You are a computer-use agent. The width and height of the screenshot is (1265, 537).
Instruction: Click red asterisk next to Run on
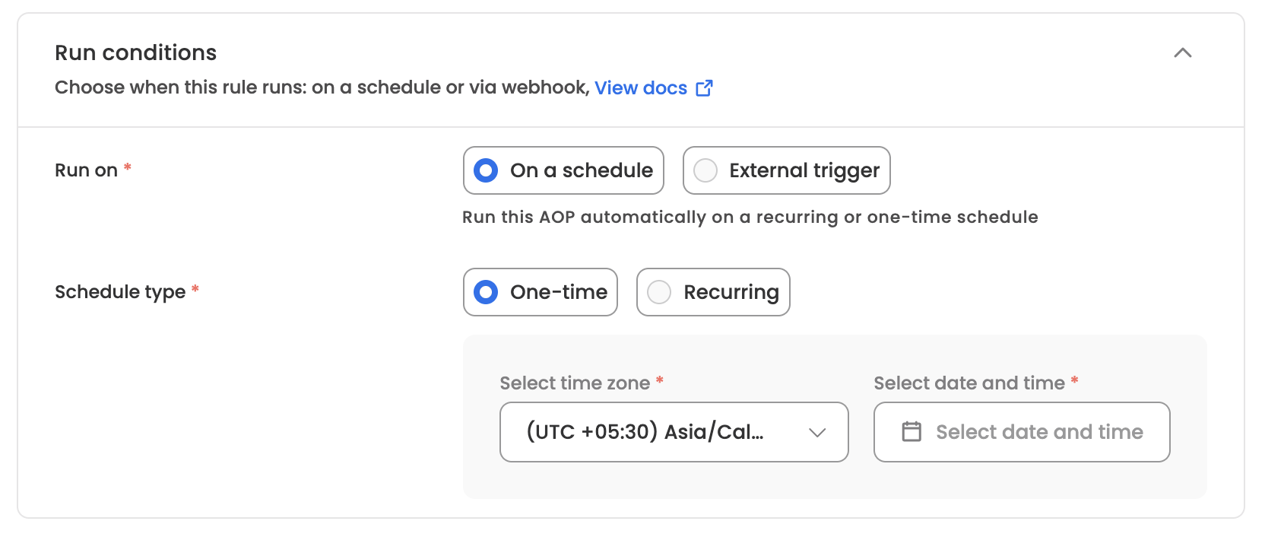point(128,167)
